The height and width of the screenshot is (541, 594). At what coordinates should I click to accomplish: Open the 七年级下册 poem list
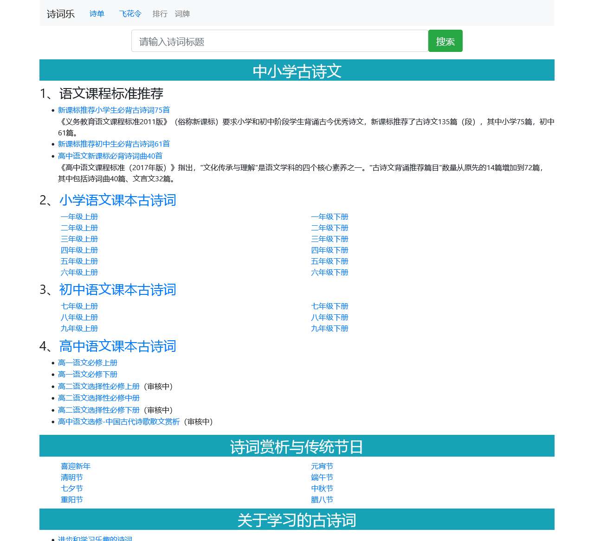[329, 306]
